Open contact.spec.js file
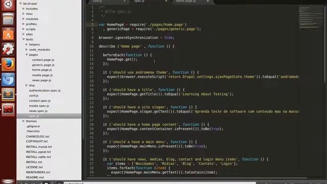Screen dimensions: 327x184 click(x=40, y=101)
